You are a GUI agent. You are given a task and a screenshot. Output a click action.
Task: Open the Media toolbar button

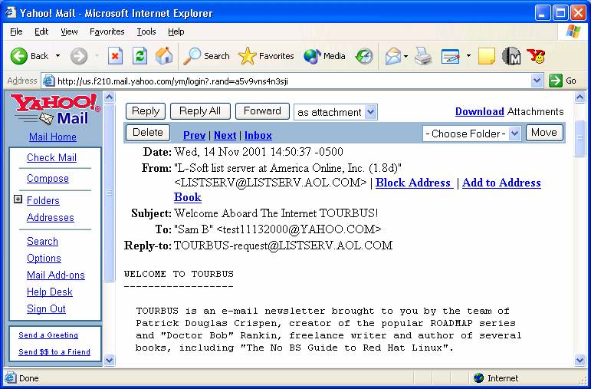pos(324,56)
